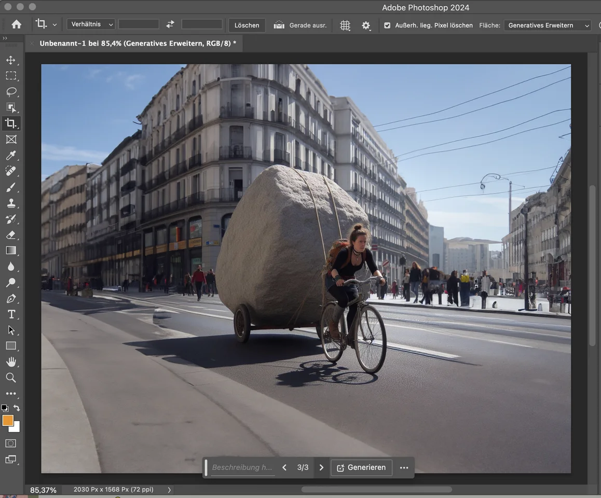
Task: Select the Type tool
Action: pyautogui.click(x=11, y=314)
